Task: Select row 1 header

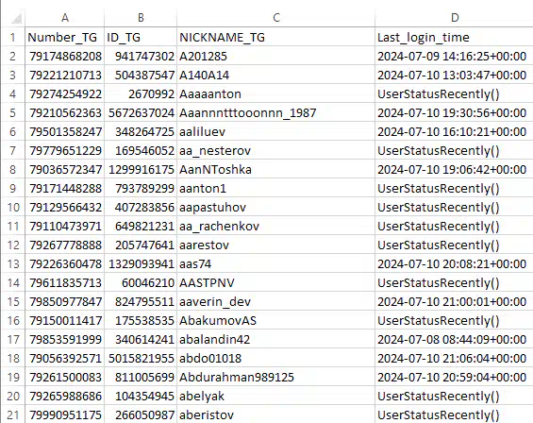Action: (12, 37)
